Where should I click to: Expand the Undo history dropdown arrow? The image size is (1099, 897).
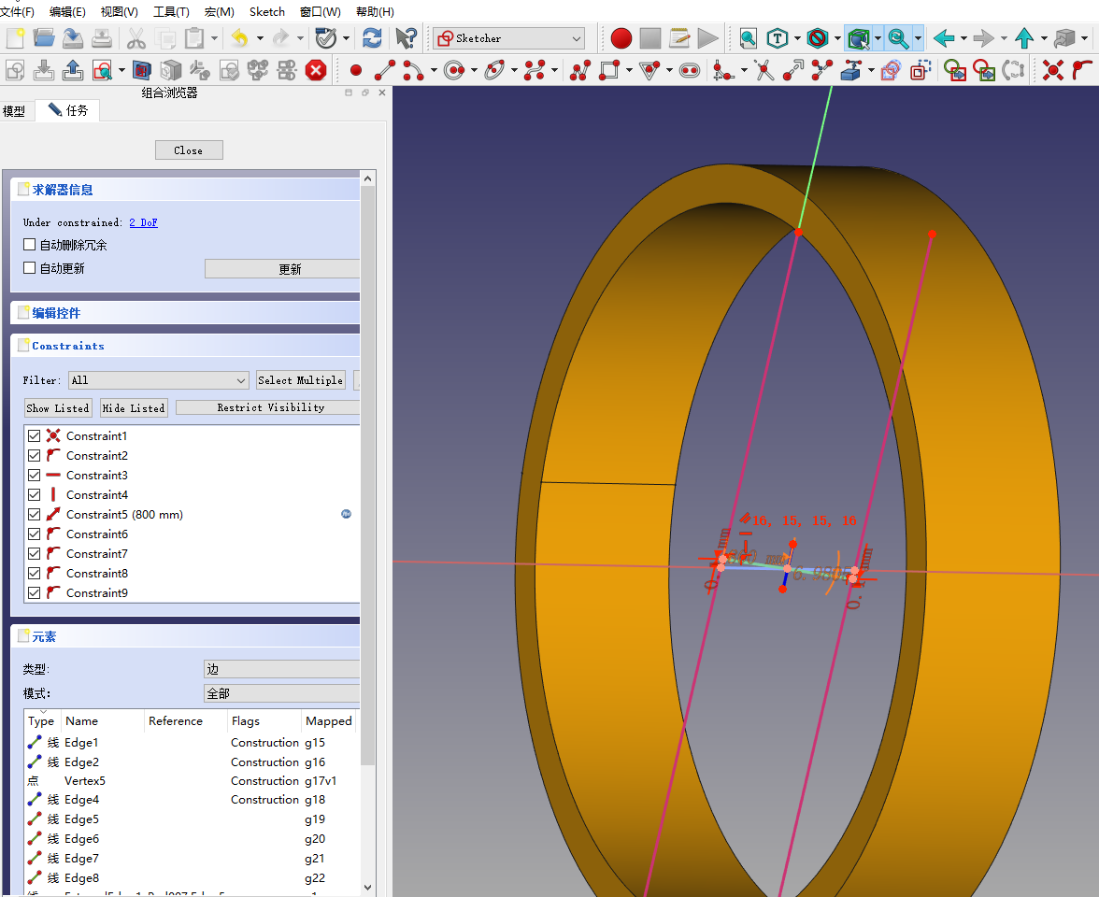(260, 38)
